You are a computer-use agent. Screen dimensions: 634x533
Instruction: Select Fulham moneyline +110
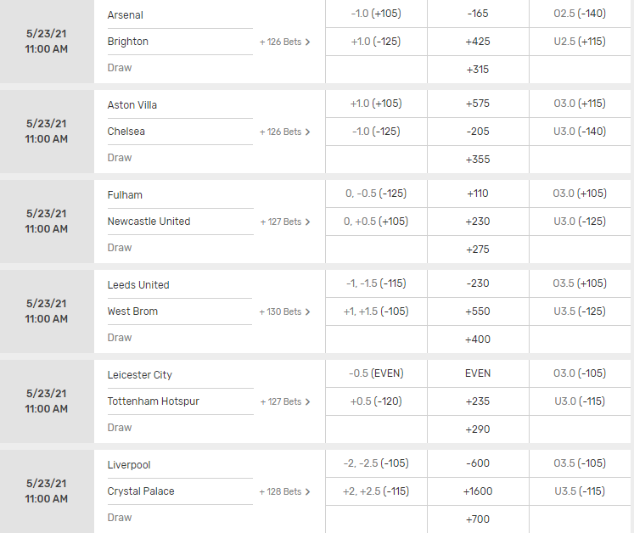click(x=478, y=194)
